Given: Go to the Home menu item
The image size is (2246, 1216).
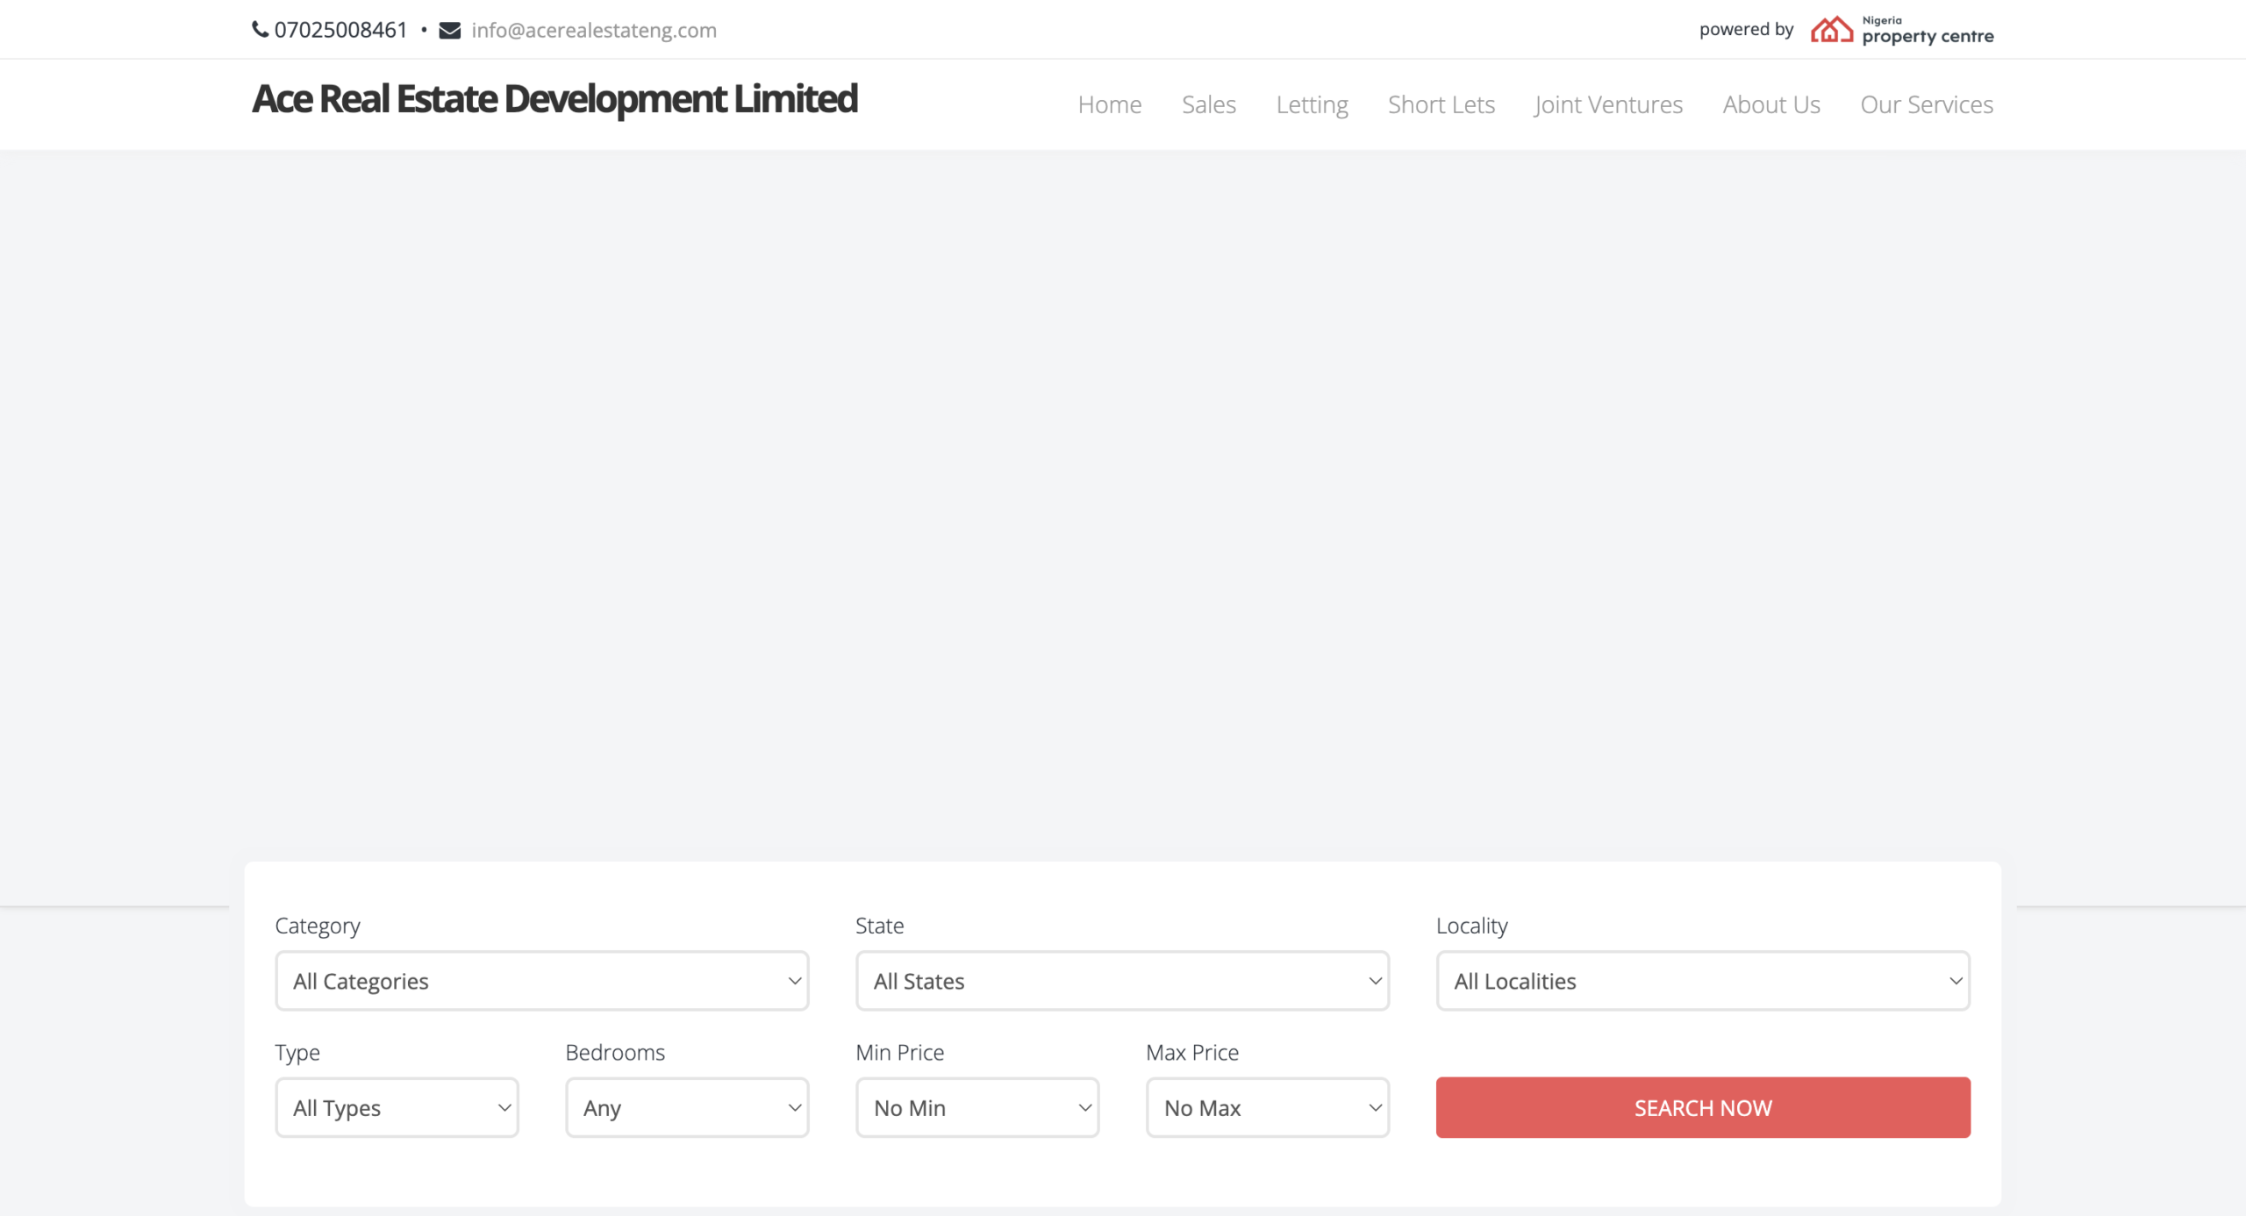Looking at the screenshot, I should [1109, 104].
